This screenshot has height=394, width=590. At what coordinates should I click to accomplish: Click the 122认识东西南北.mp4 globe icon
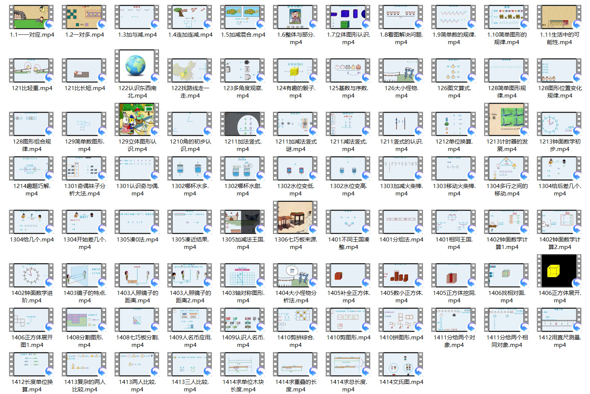(137, 66)
